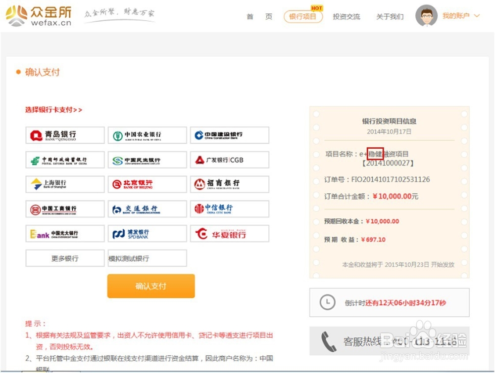The height and width of the screenshot is (373, 495).
Task: Click expected principal ¥10,000.00 value
Action: (x=382, y=221)
